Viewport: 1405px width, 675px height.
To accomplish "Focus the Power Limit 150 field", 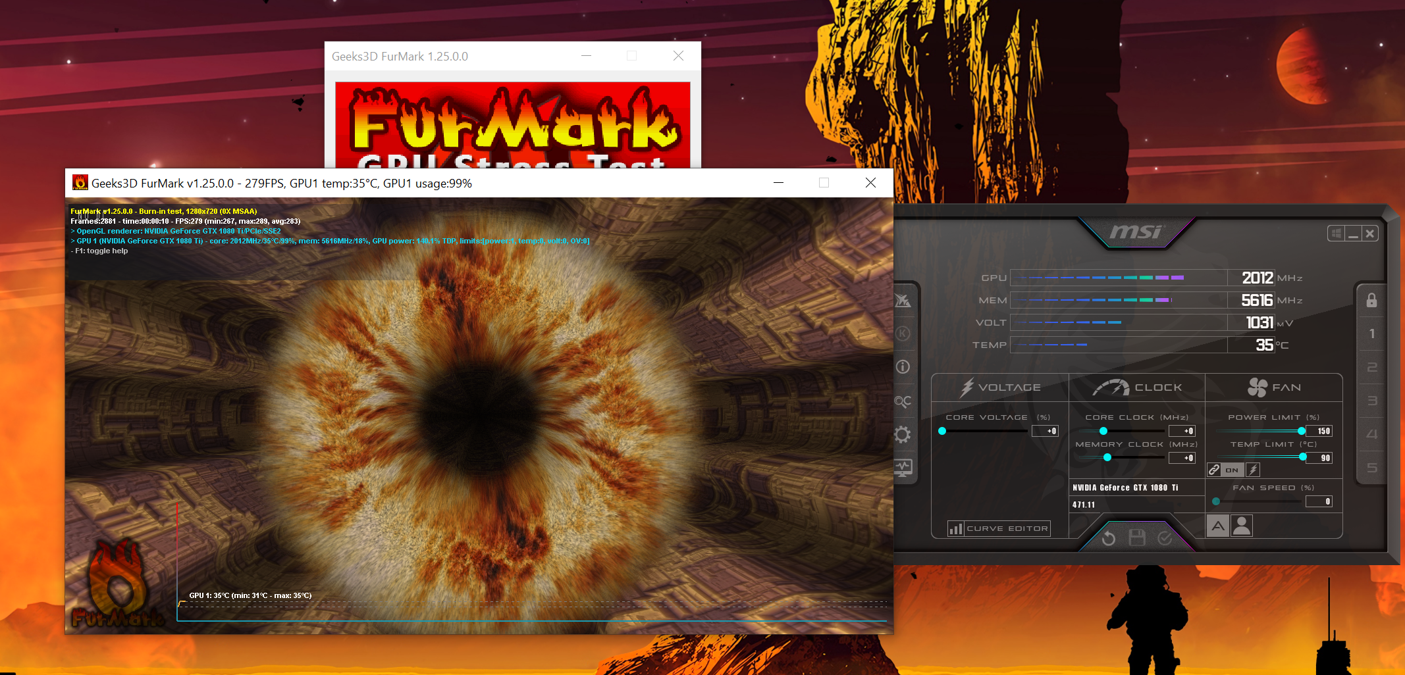I will 1319,431.
